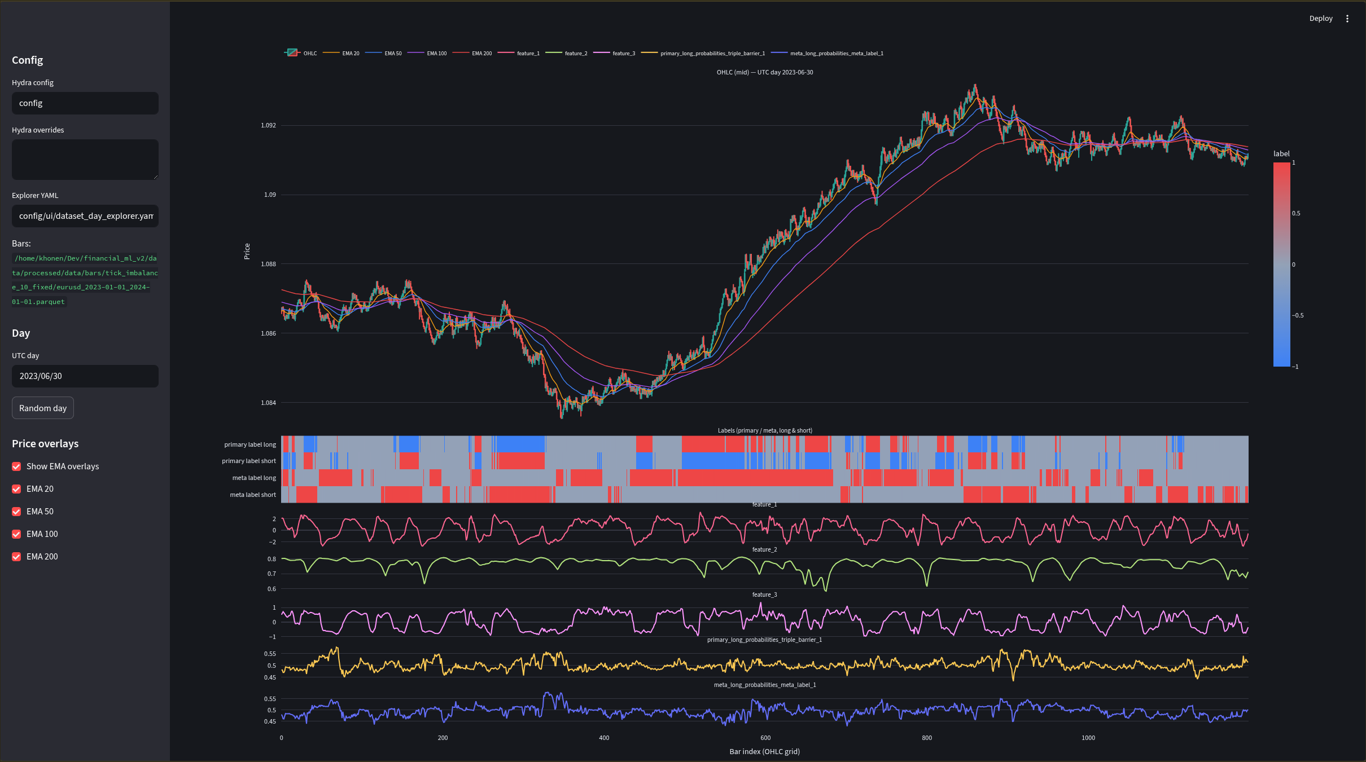Image resolution: width=1366 pixels, height=762 pixels.
Task: Click inside the Hydra overrides textarea
Action: coord(85,160)
